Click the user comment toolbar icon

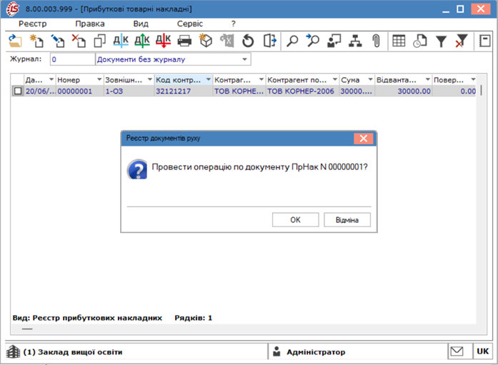coord(334,41)
